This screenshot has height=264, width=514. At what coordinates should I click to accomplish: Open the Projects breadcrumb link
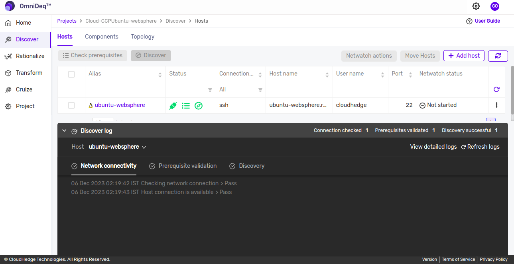pos(67,21)
